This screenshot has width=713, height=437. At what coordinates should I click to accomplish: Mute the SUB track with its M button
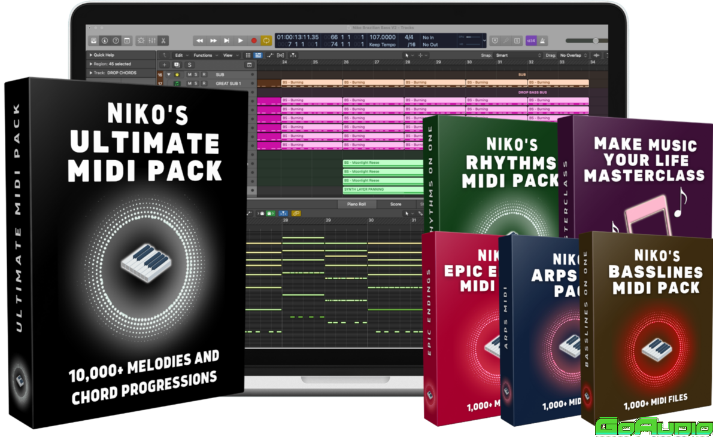click(x=190, y=75)
